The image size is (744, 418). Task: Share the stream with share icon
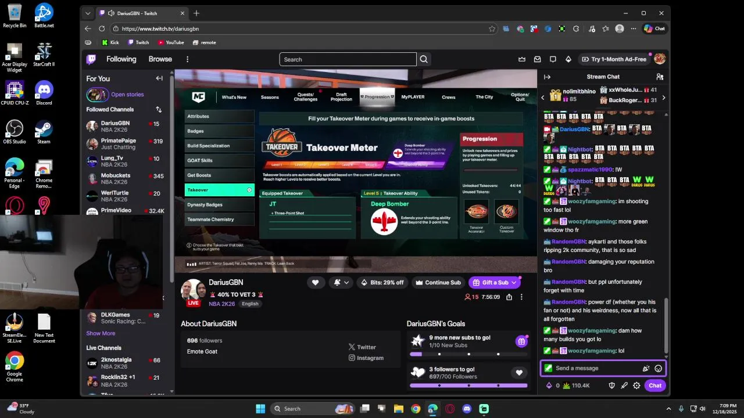[x=509, y=297]
